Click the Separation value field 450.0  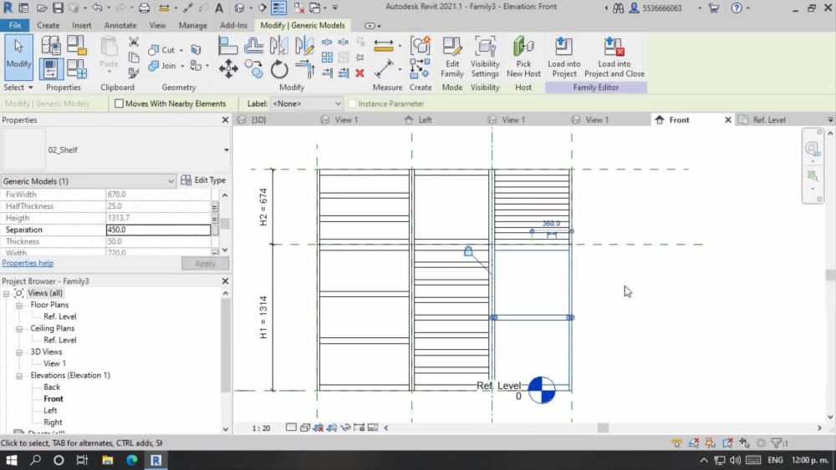(x=158, y=230)
